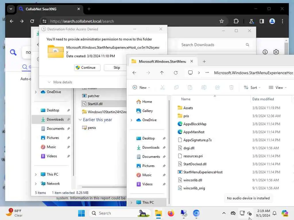Go up one folder level
This screenshot has height=220, width=294.
(x=162, y=72)
